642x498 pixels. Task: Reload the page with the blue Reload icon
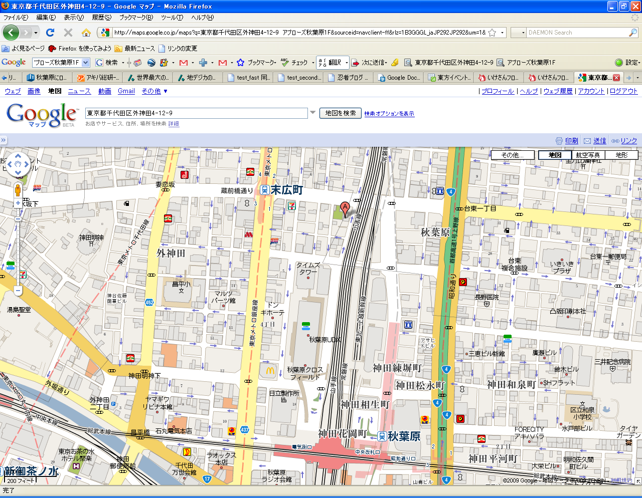coord(50,33)
